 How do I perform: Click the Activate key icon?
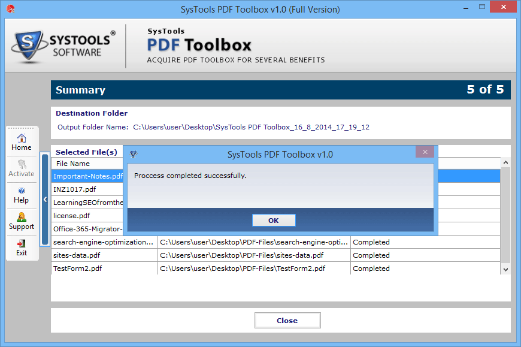click(x=22, y=164)
